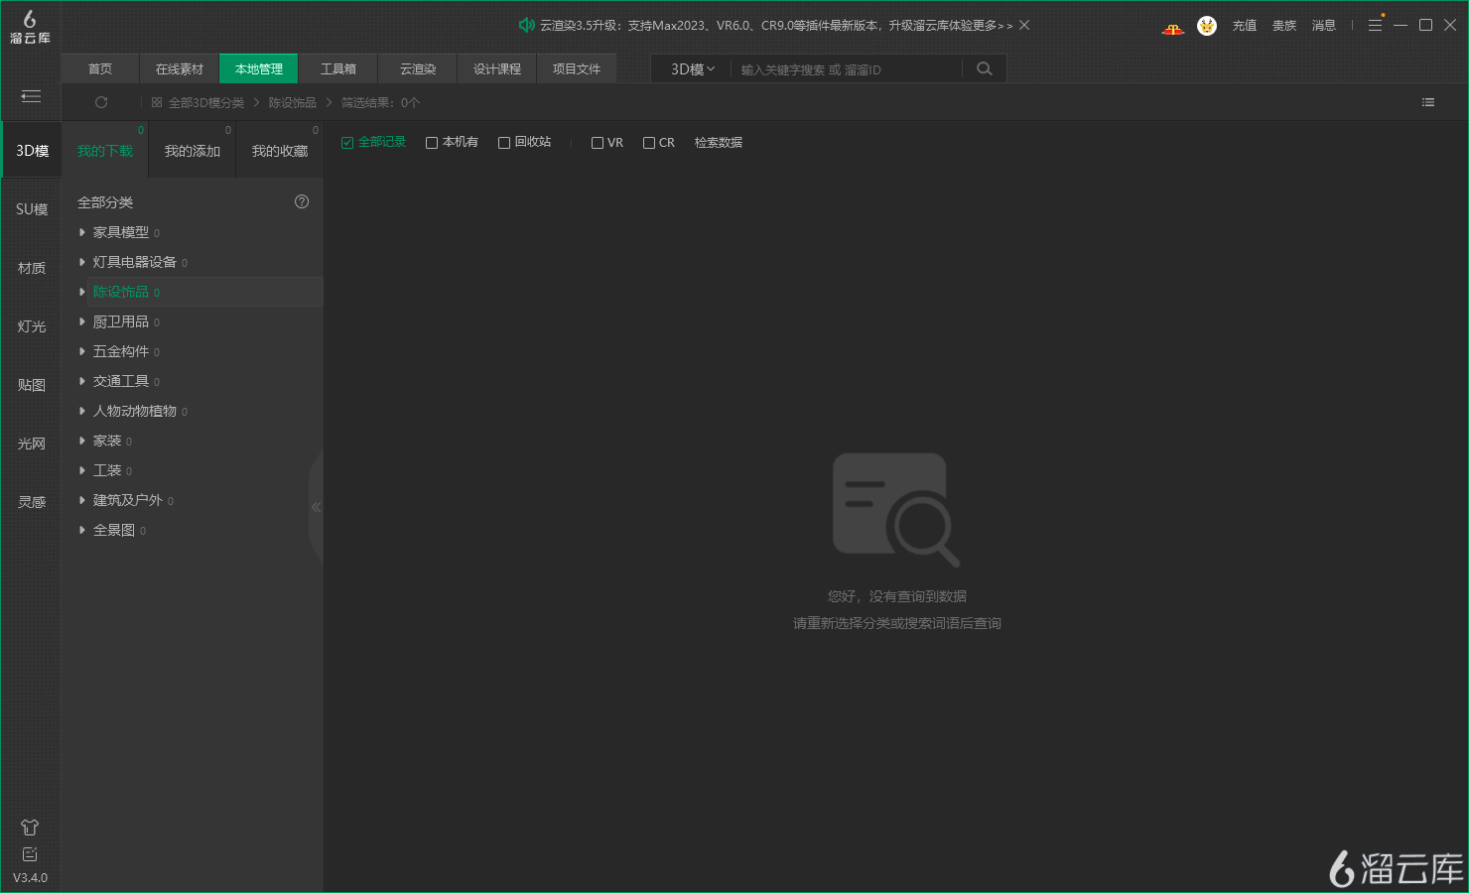Click the feedback note icon
The image size is (1469, 893).
[x=30, y=854]
